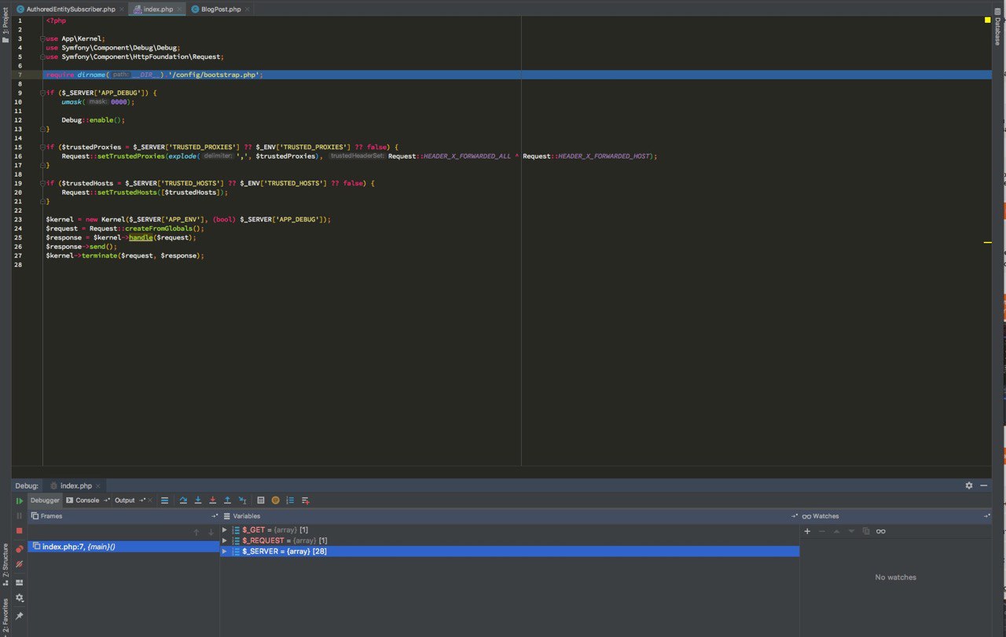Pause program in debug side toolbar
Viewport: 1006px width, 637px height.
coord(20,516)
